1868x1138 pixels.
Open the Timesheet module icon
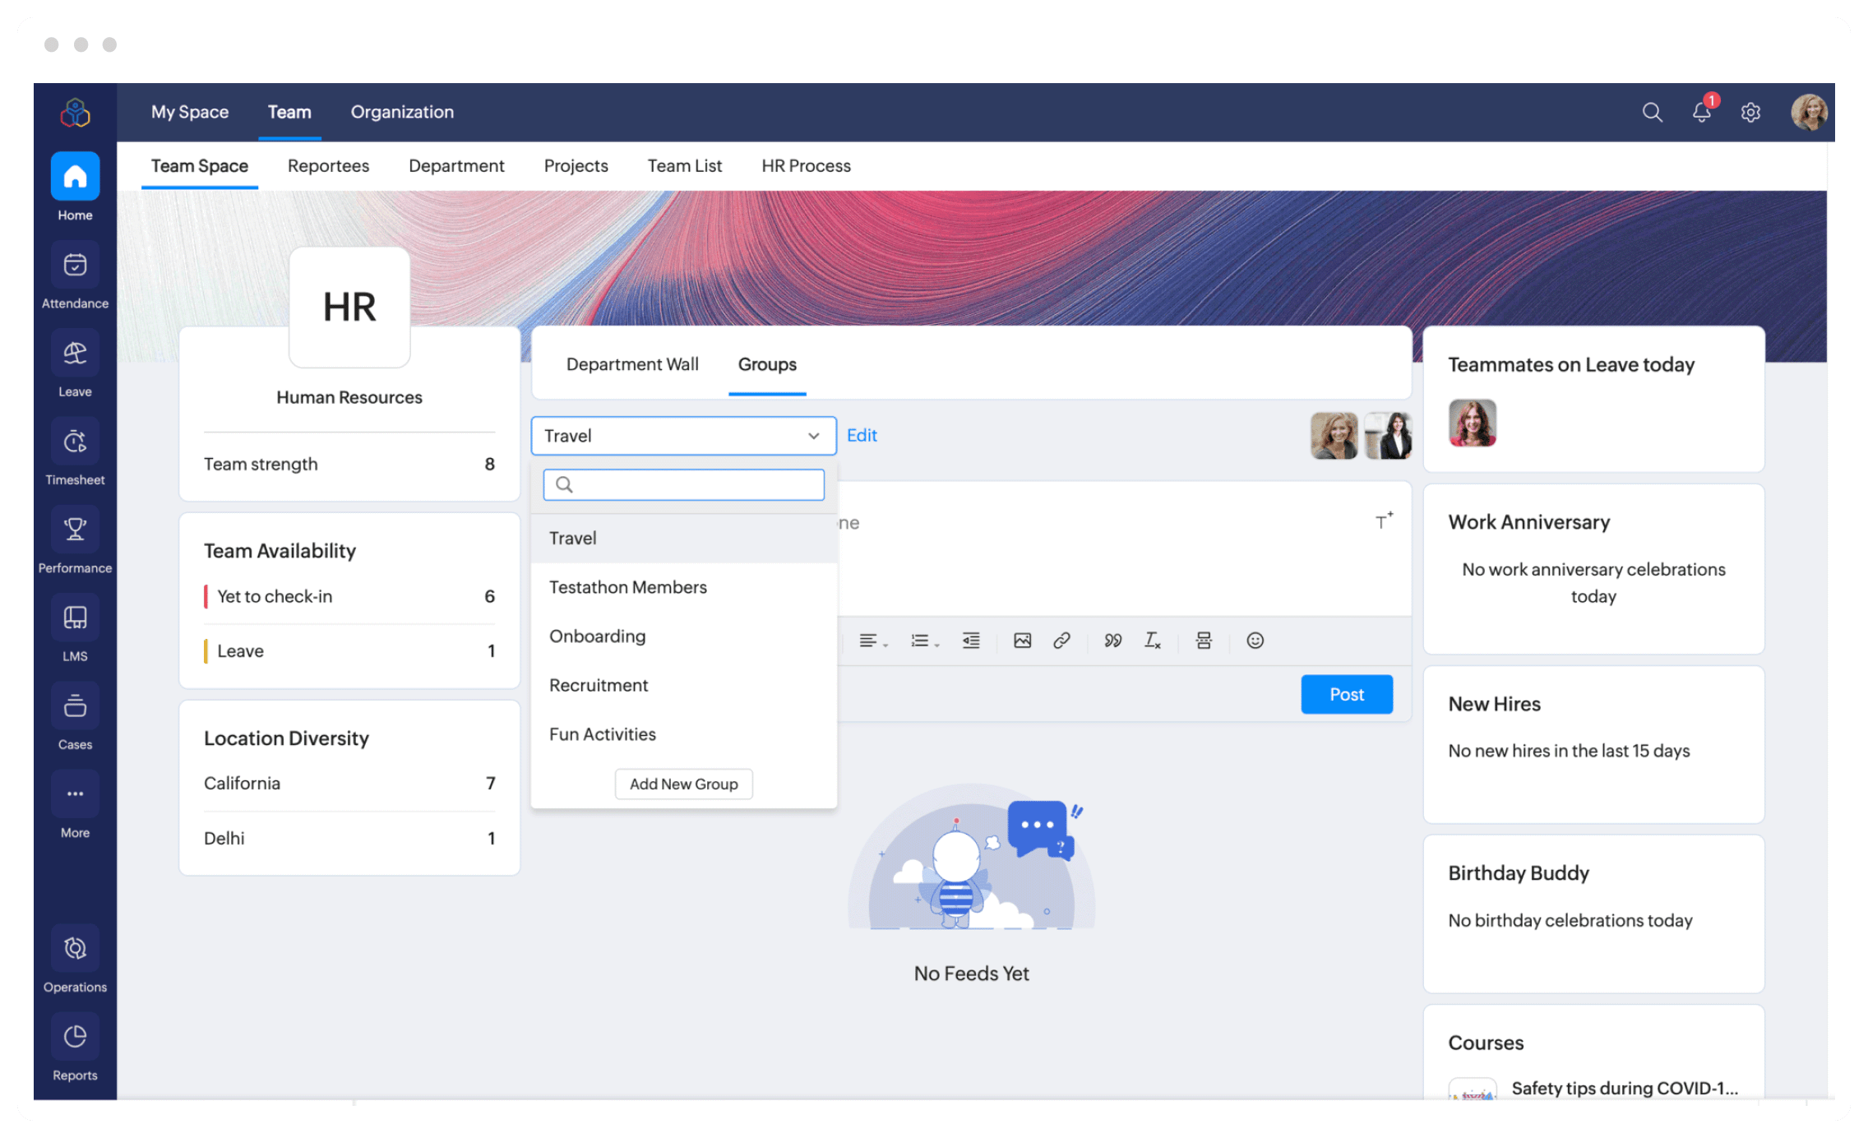(x=75, y=442)
